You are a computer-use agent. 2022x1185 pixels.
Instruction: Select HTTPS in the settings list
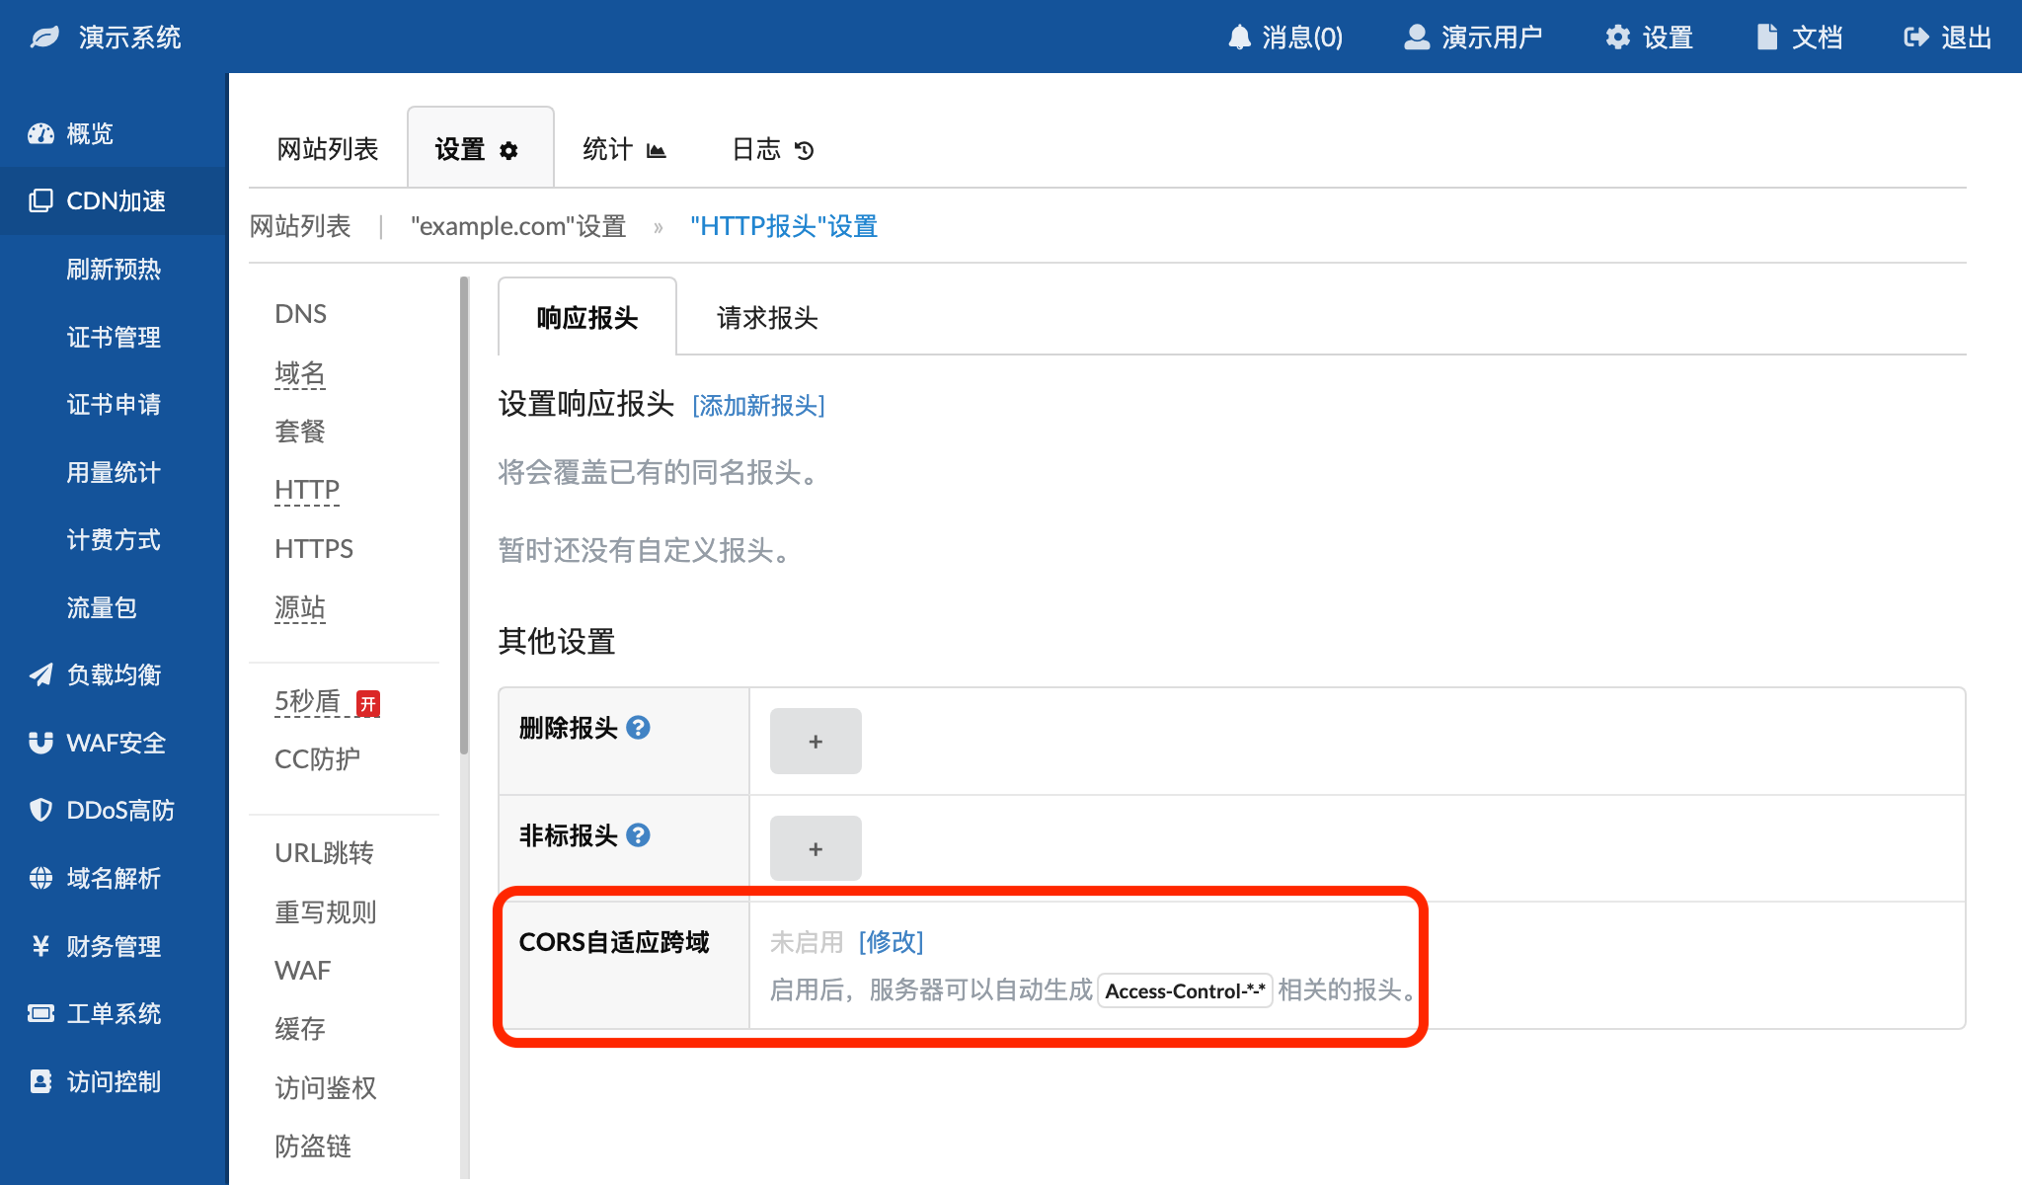click(x=314, y=549)
